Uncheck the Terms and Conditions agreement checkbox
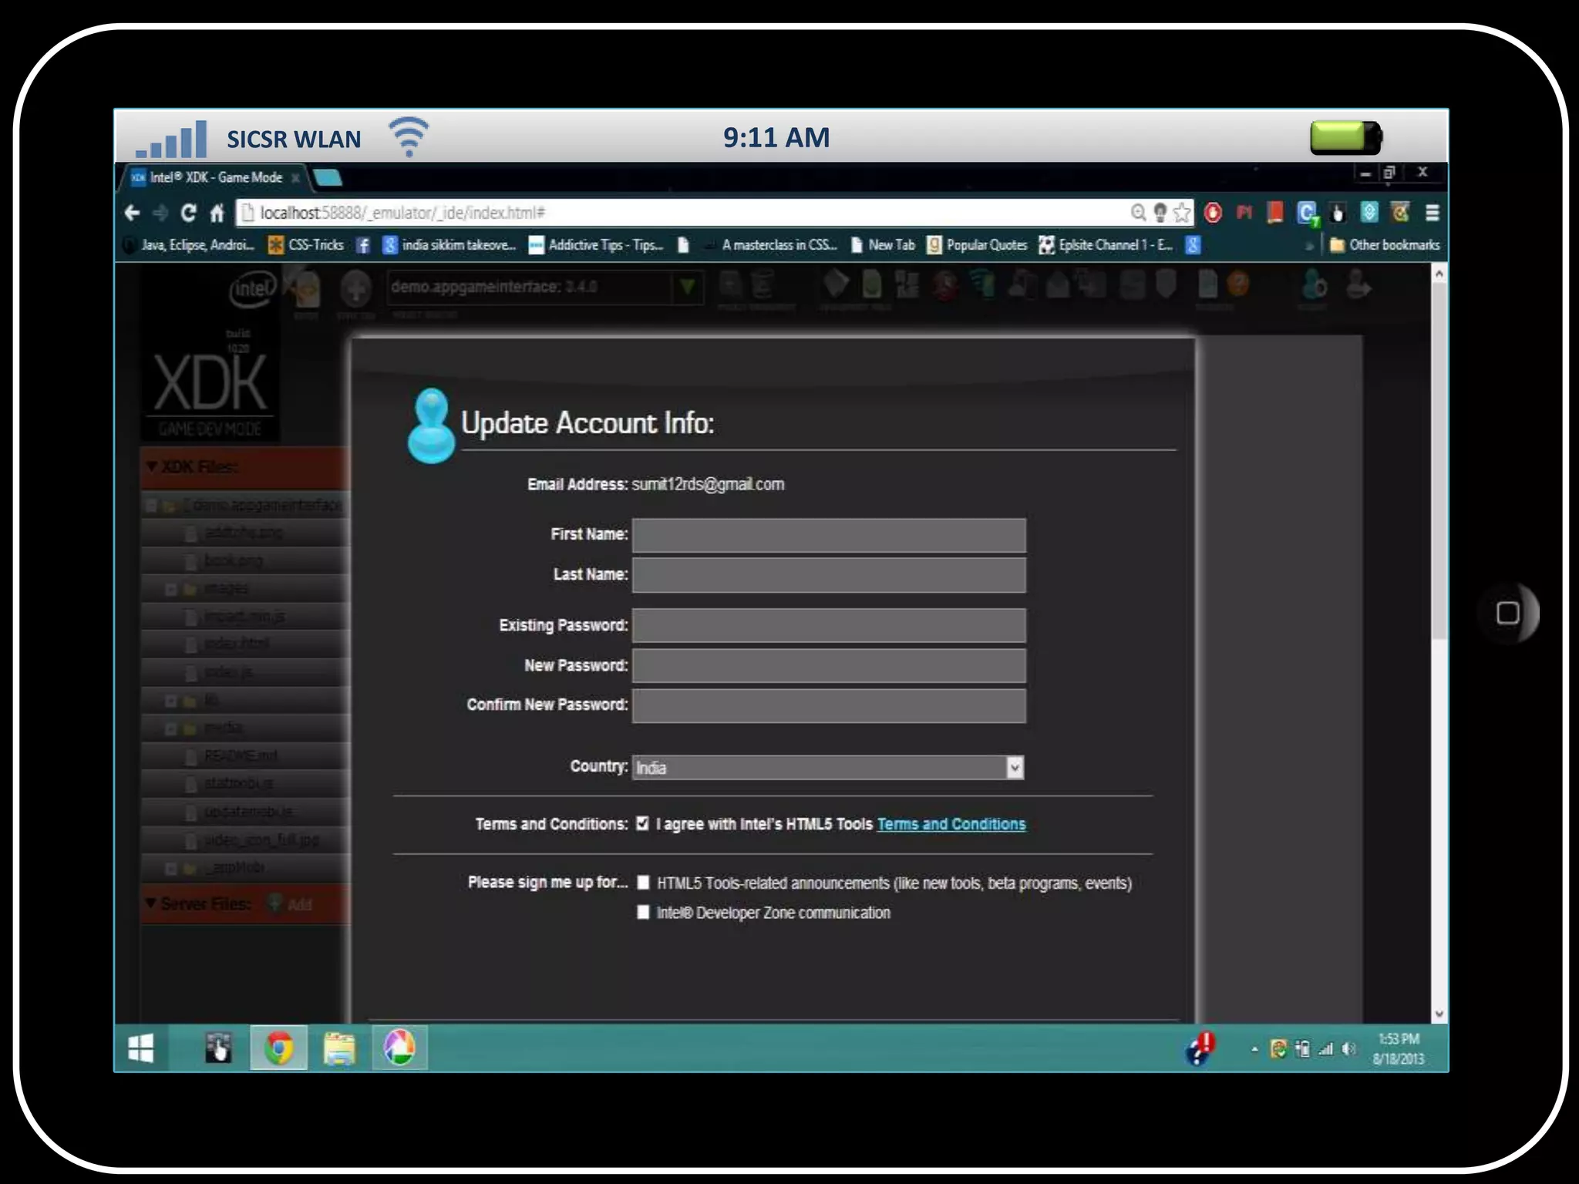Viewport: 1579px width, 1184px height. tap(642, 824)
